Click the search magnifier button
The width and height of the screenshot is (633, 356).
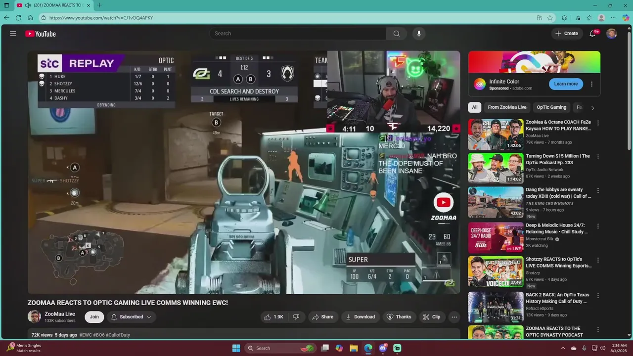396,34
